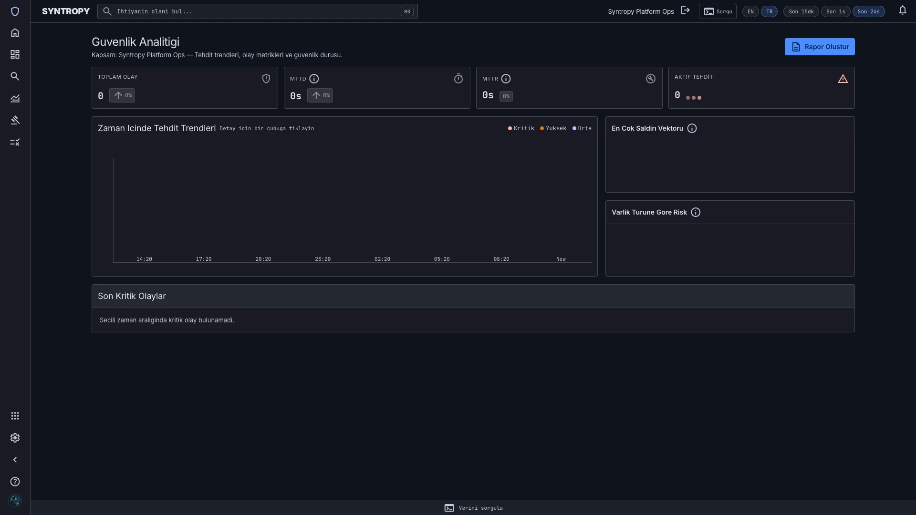Click the Zaman Icinde Tehdit Trendleri title
The image size is (916, 515).
point(156,128)
